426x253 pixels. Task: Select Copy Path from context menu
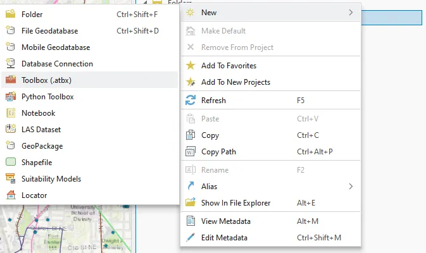pyautogui.click(x=218, y=152)
